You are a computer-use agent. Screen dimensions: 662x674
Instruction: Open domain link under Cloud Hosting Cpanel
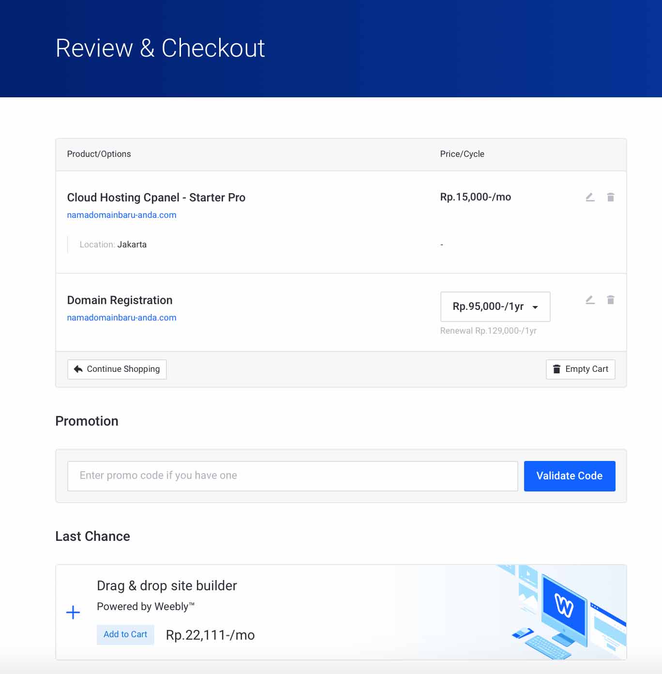pyautogui.click(x=121, y=215)
